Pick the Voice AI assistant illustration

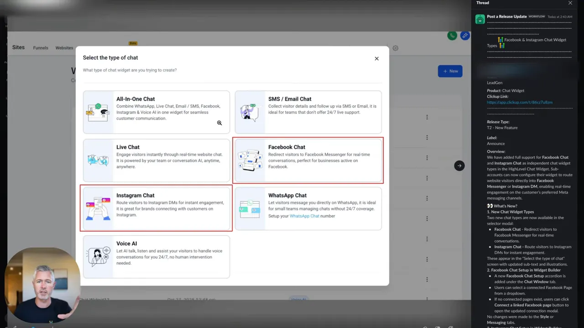point(98,257)
